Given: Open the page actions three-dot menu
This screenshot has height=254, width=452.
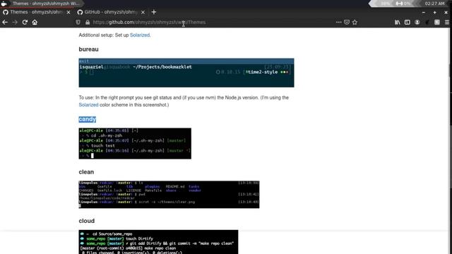Looking at the screenshot, I should pyautogui.click(x=339, y=22).
